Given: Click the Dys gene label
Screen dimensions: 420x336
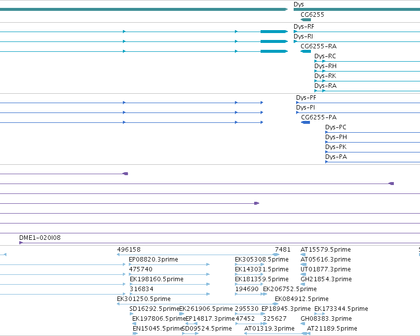Looking at the screenshot, I should click(x=299, y=4).
